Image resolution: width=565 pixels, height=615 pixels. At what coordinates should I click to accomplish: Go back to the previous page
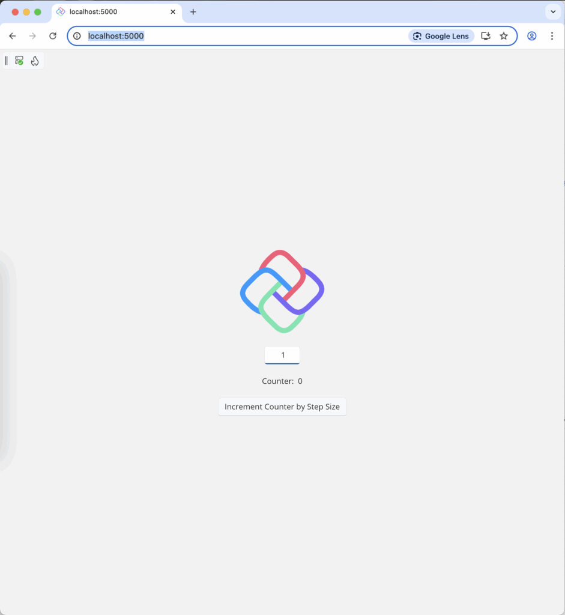point(13,36)
